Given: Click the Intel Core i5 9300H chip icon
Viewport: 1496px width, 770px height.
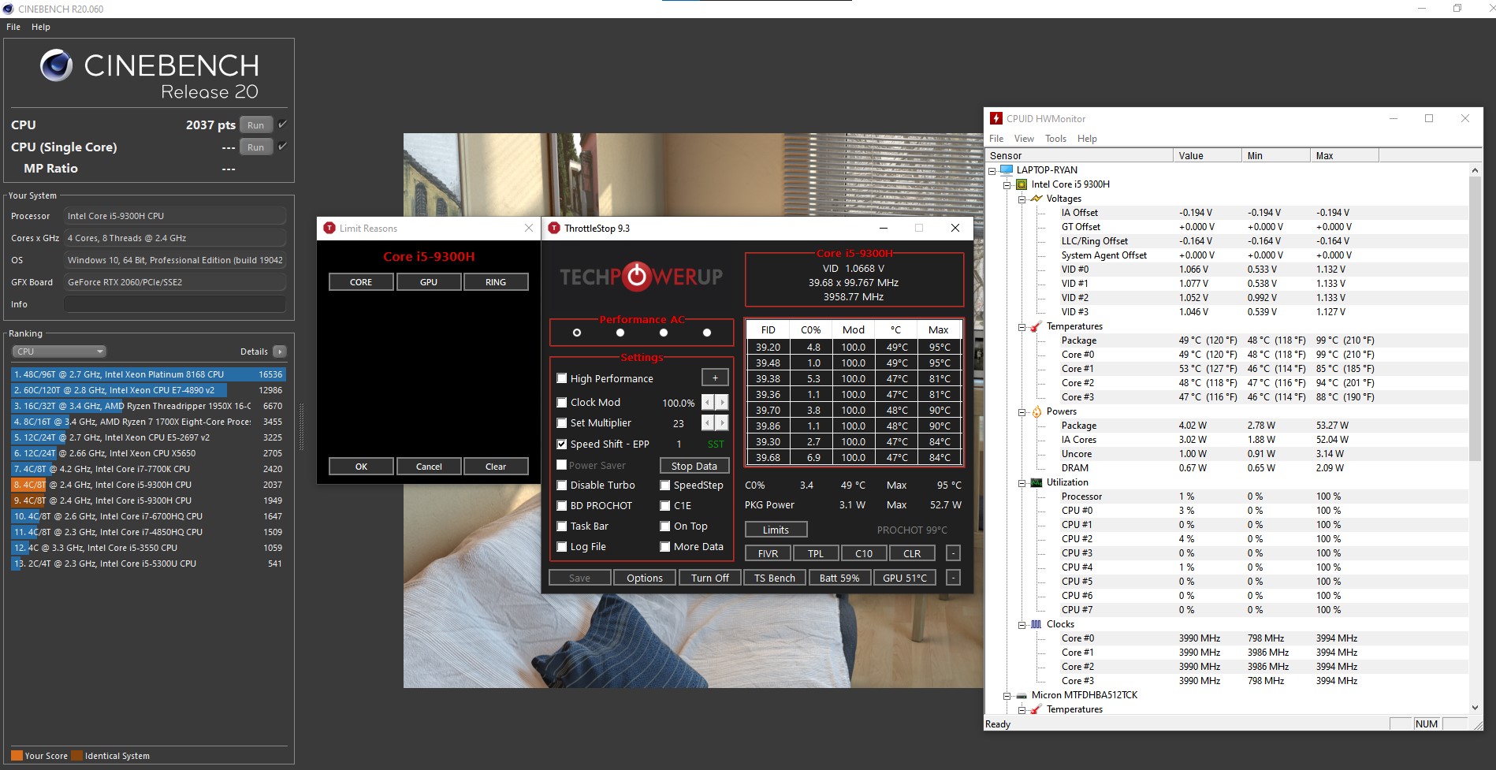Looking at the screenshot, I should click(1022, 184).
